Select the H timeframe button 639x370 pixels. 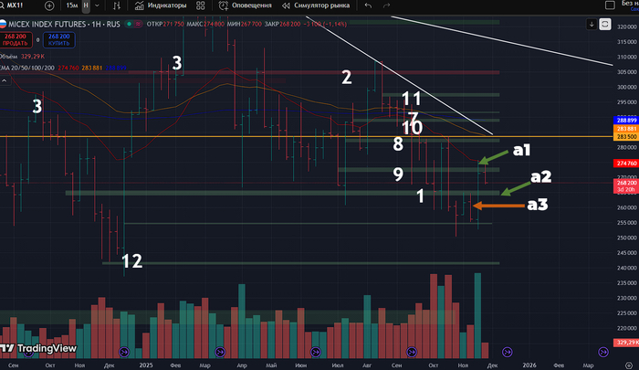(86, 5)
